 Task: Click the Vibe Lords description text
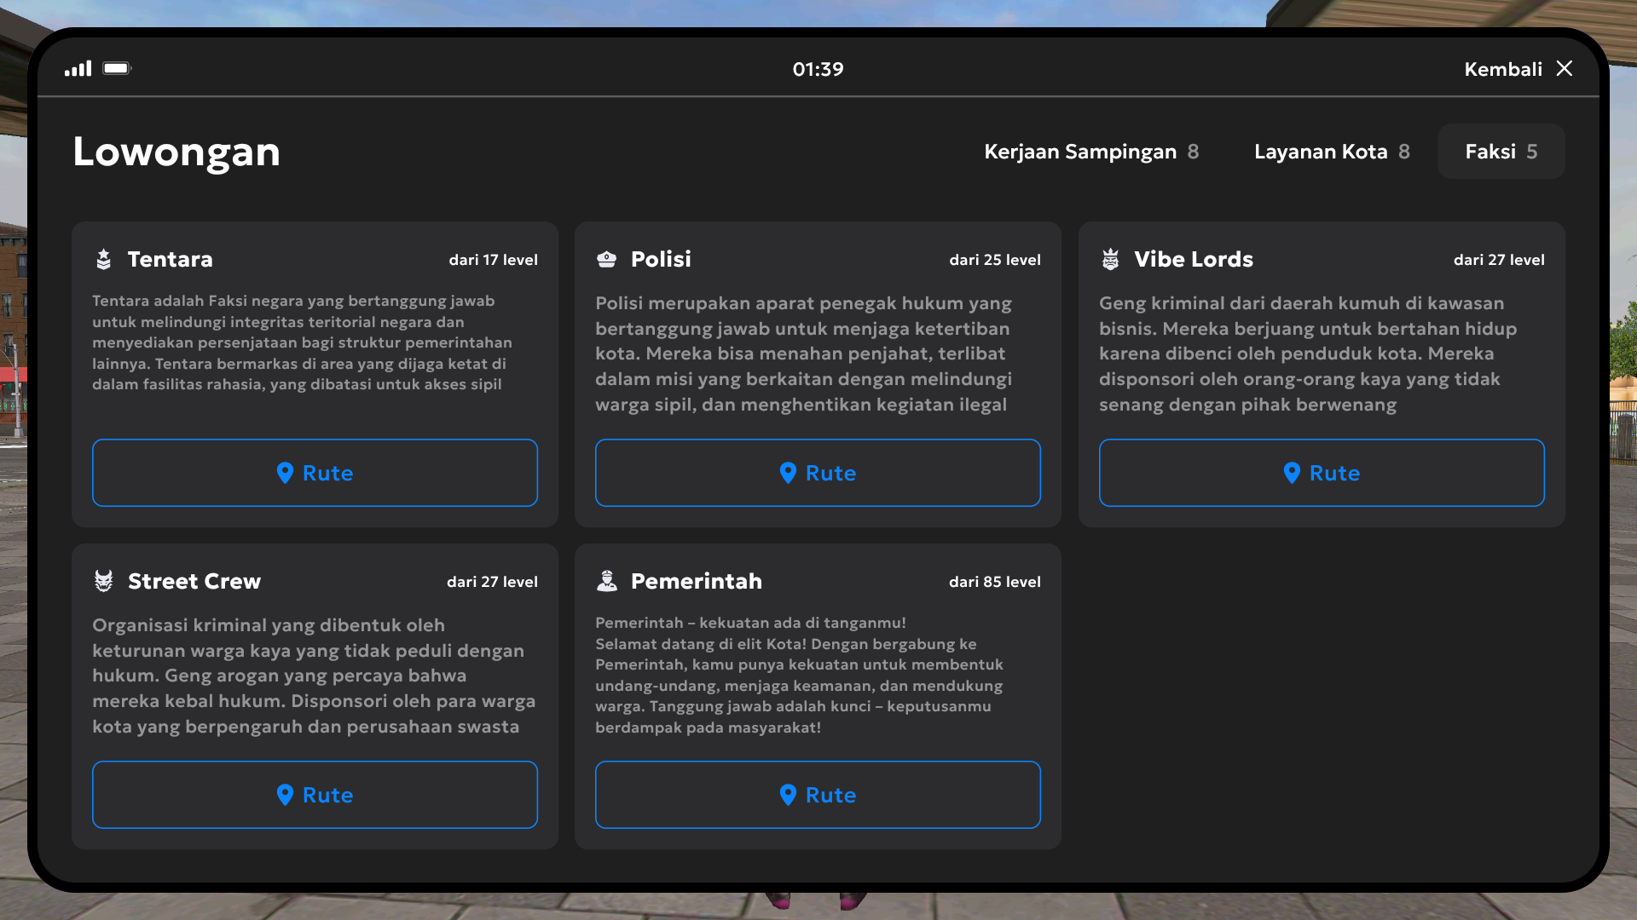pos(1309,354)
